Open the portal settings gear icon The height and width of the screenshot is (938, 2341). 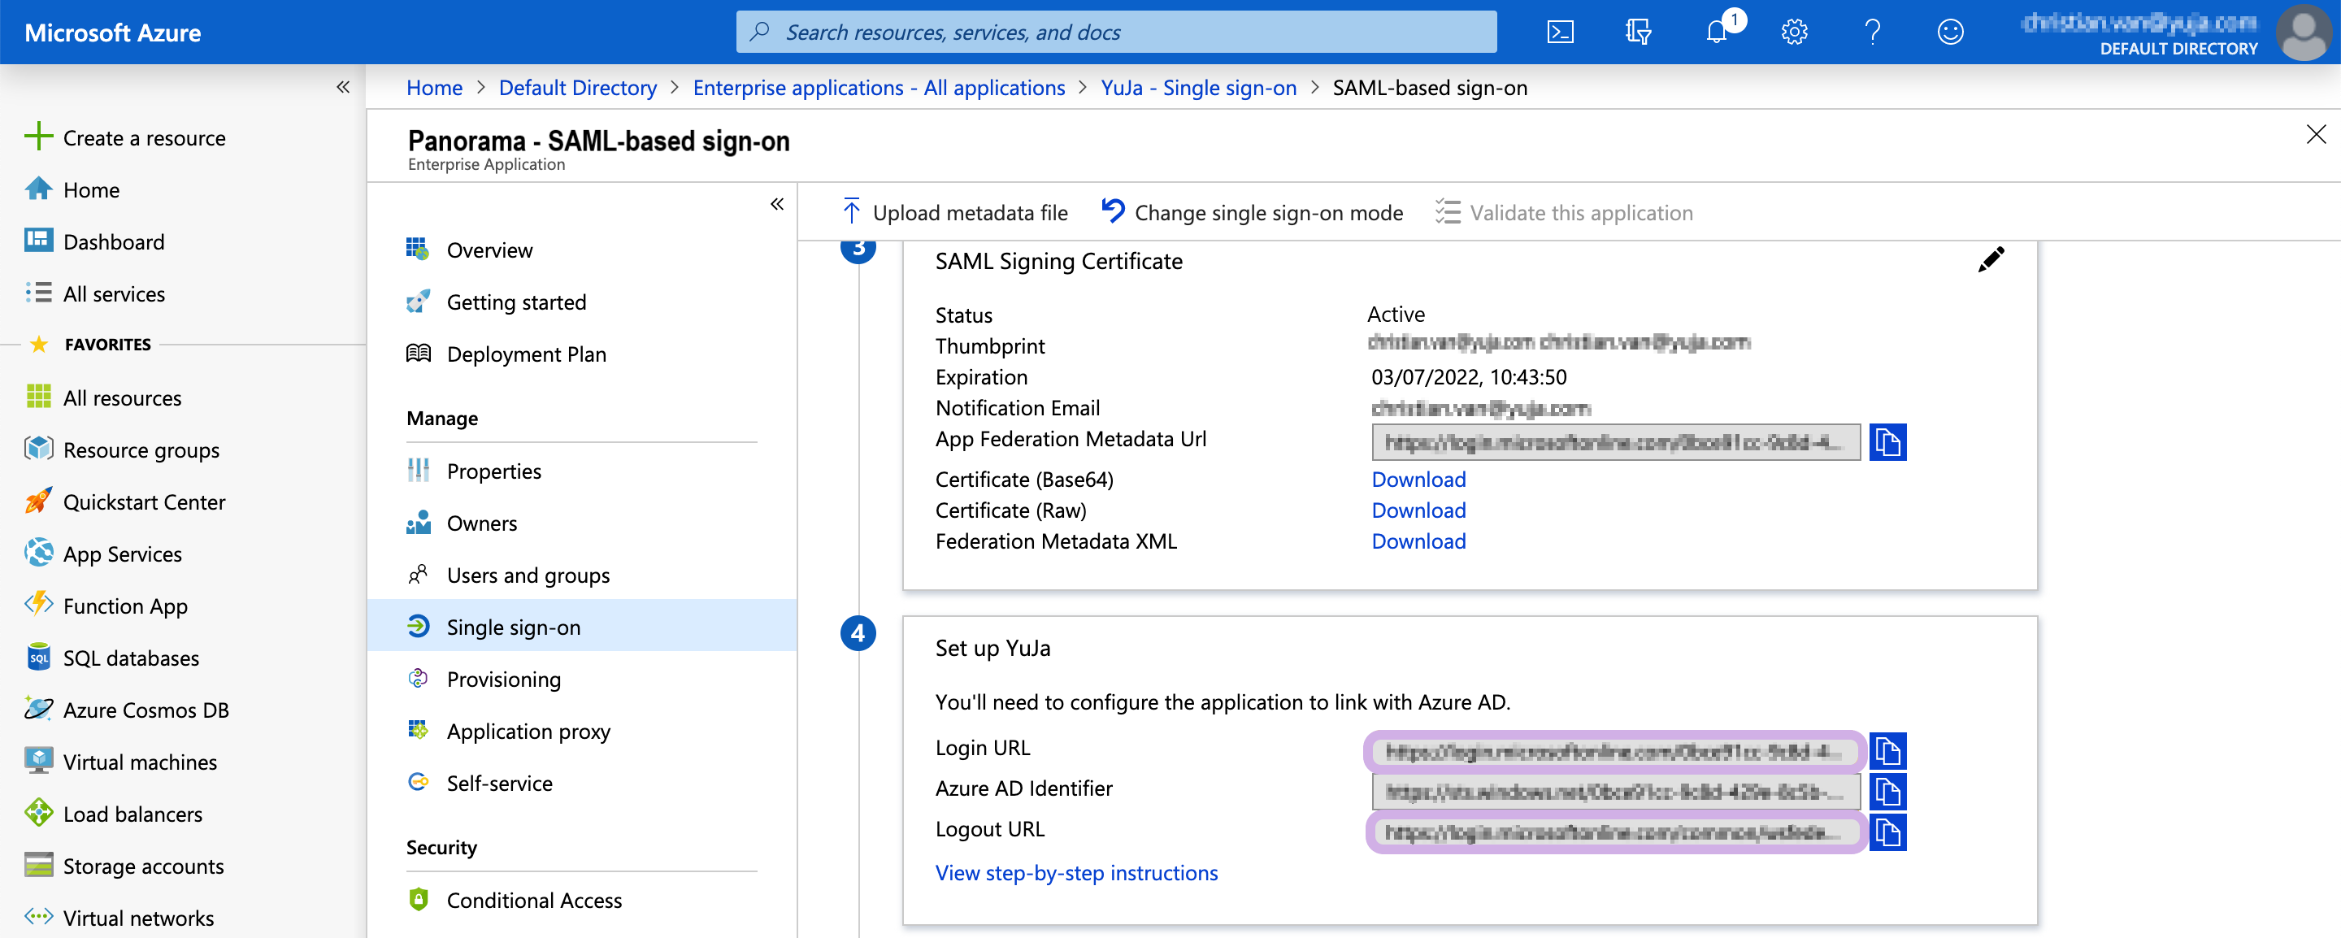click(1794, 32)
